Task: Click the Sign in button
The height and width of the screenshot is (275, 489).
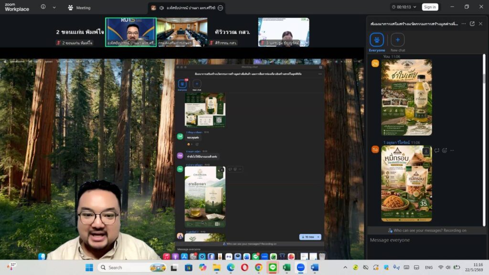Action: (x=430, y=7)
